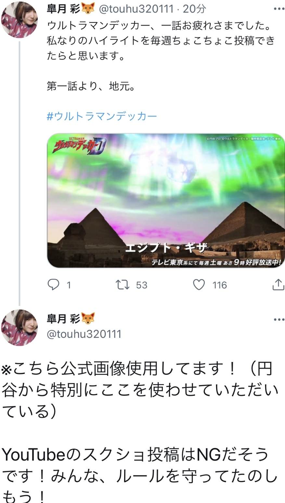Tap the retweet arrows icon
The width and height of the screenshot is (285, 503).
coord(123,285)
